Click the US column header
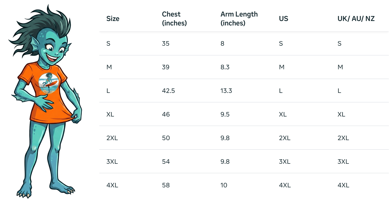The width and height of the screenshot is (392, 201). coord(284,19)
